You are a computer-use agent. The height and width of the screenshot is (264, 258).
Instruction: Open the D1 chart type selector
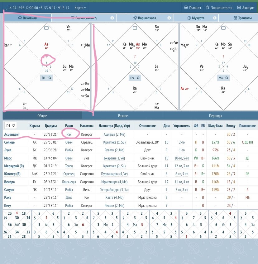click(x=46, y=78)
